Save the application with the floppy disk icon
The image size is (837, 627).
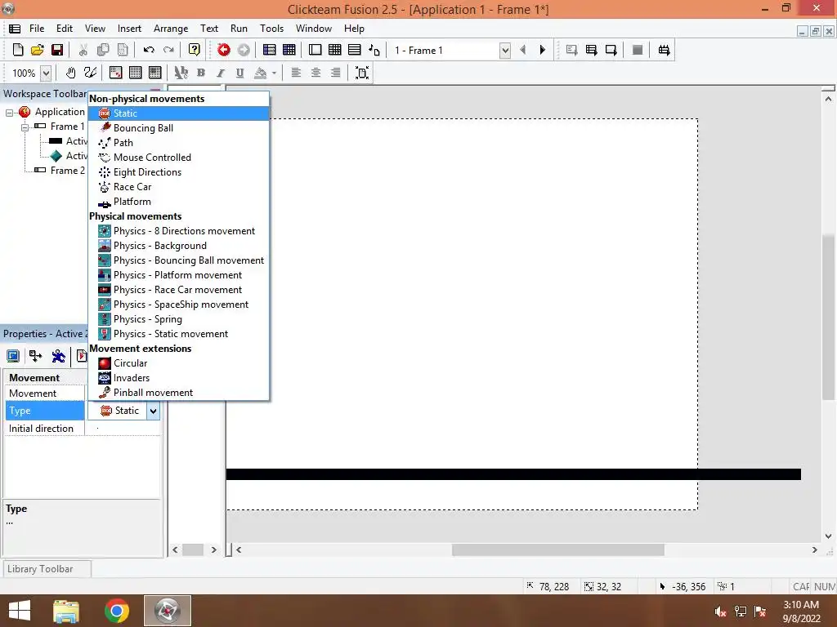click(57, 50)
